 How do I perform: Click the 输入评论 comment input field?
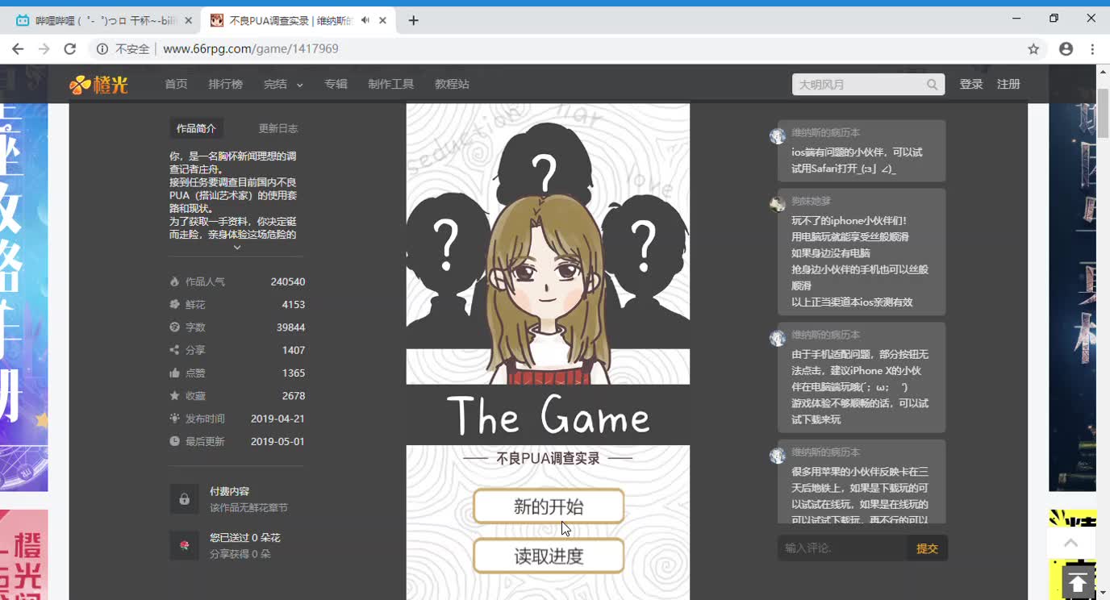[x=841, y=548]
